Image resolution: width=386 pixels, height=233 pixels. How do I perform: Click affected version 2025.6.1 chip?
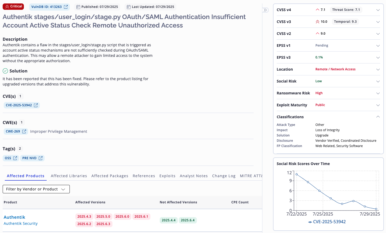(x=141, y=217)
